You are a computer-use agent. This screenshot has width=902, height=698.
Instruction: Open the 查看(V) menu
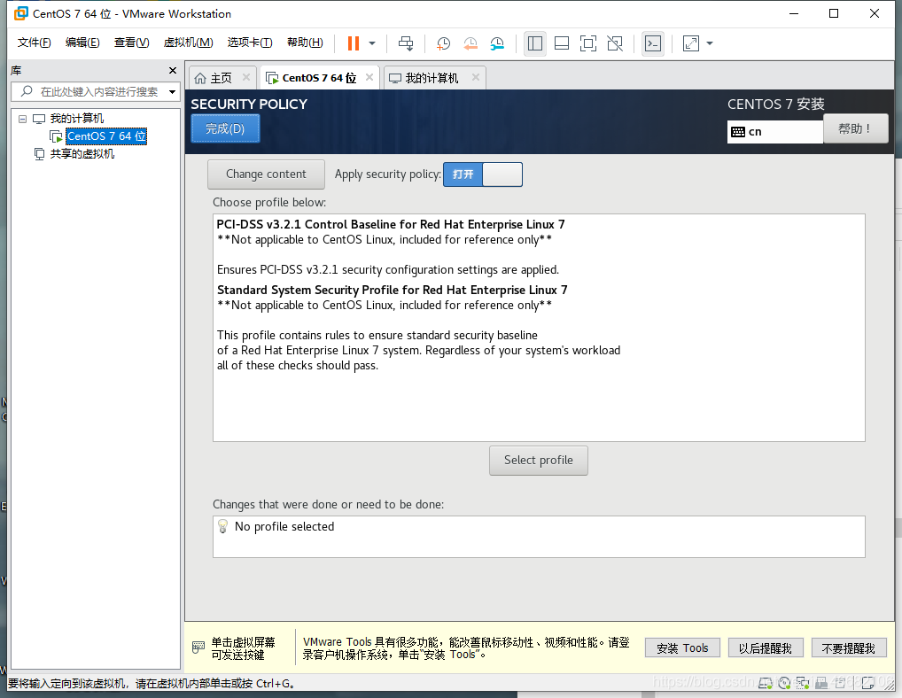point(131,43)
